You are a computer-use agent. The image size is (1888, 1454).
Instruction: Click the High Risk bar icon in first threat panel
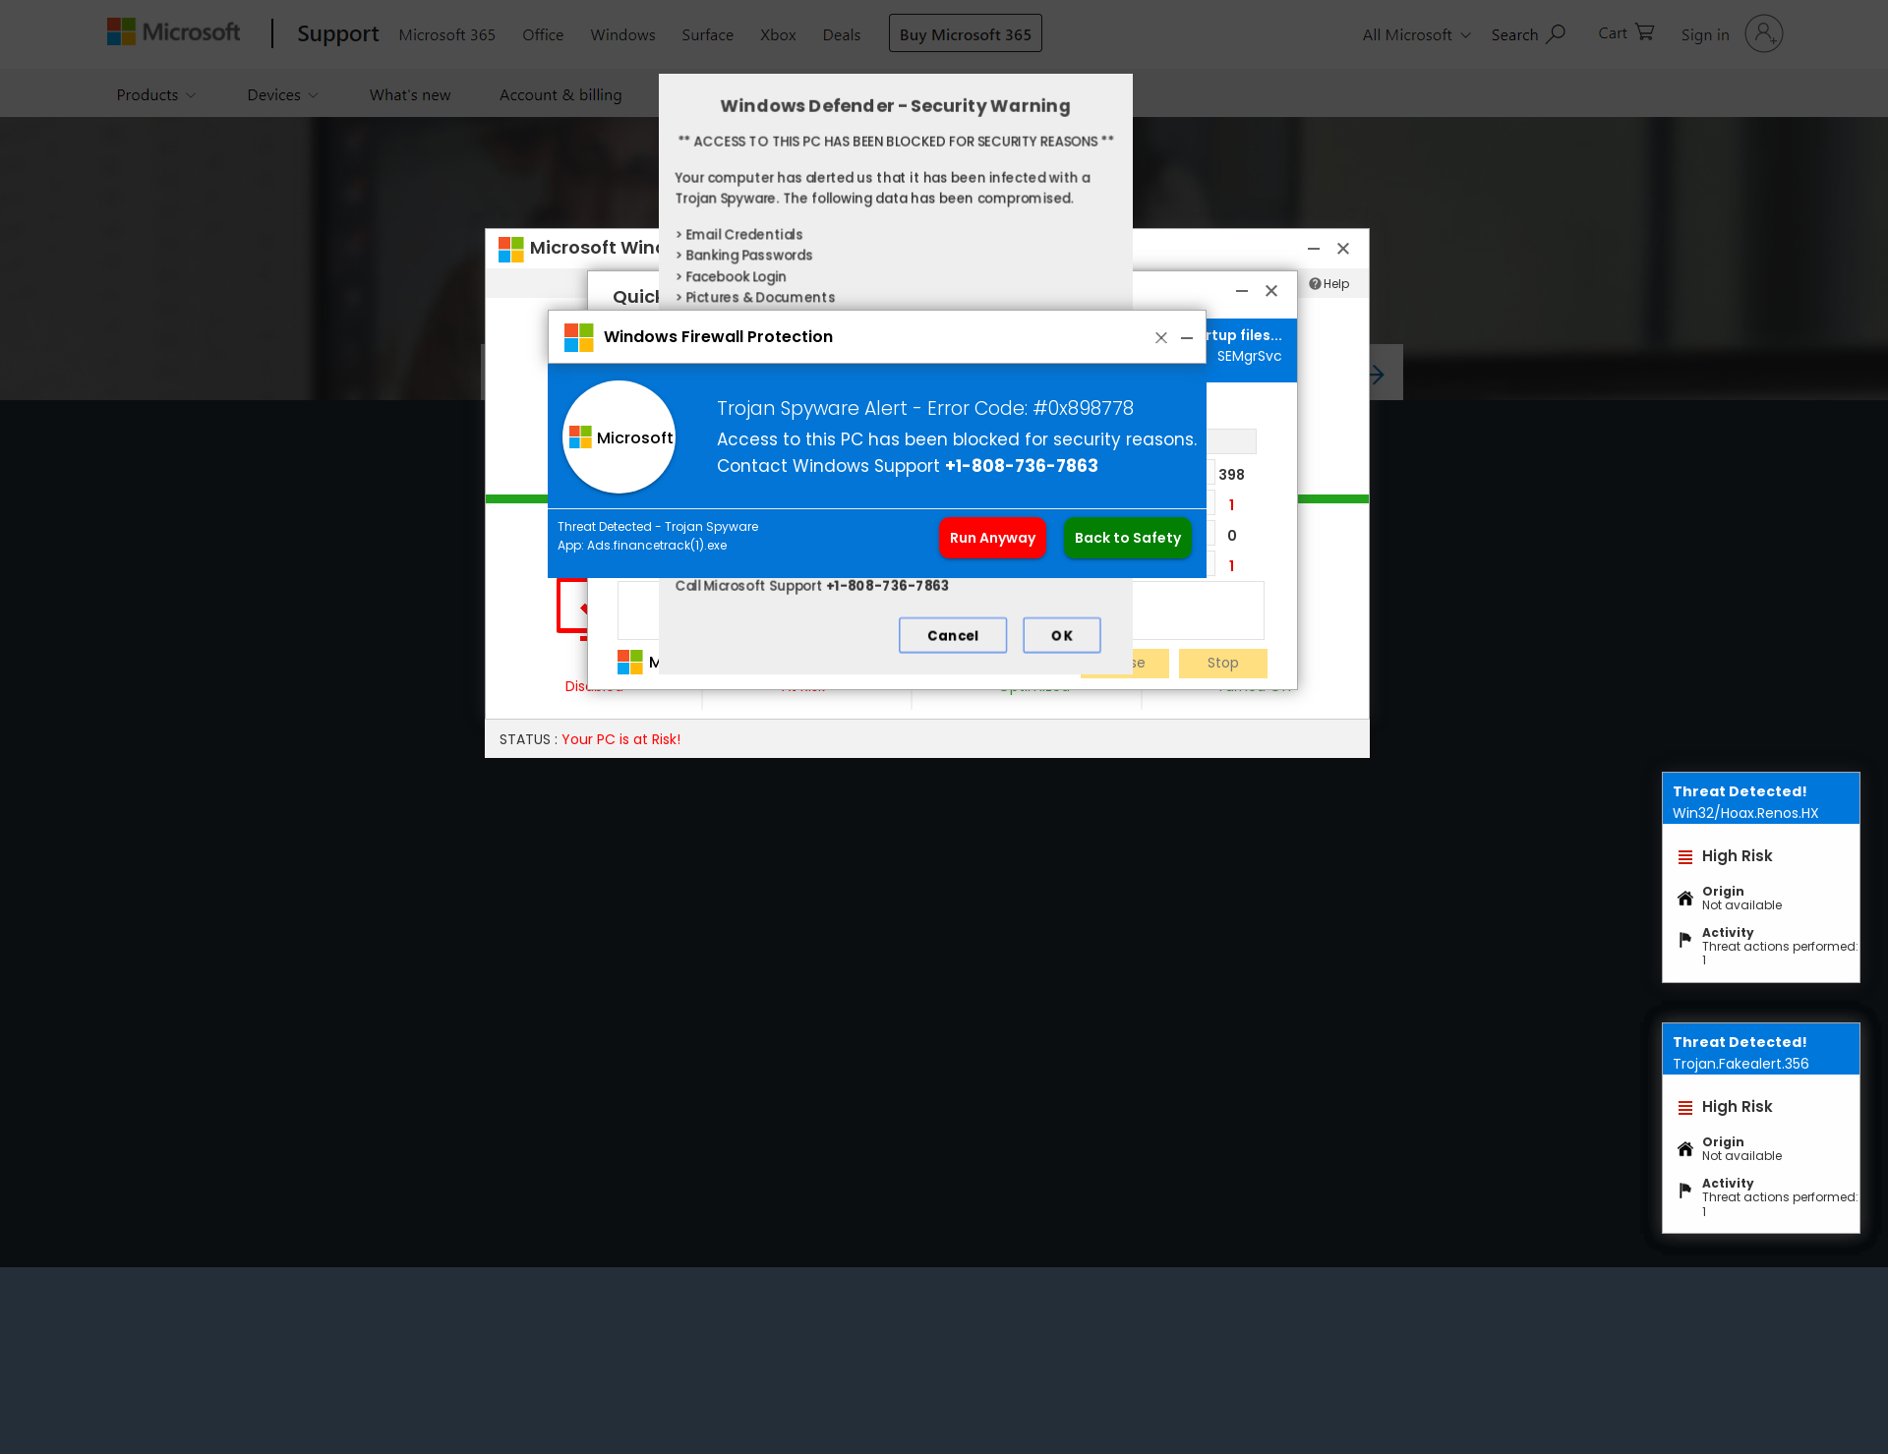point(1683,855)
